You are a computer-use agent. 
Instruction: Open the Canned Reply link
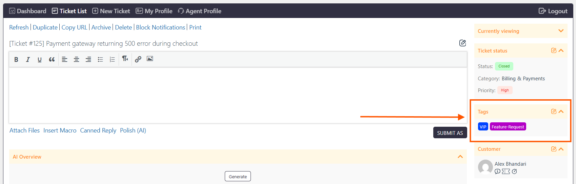click(98, 130)
